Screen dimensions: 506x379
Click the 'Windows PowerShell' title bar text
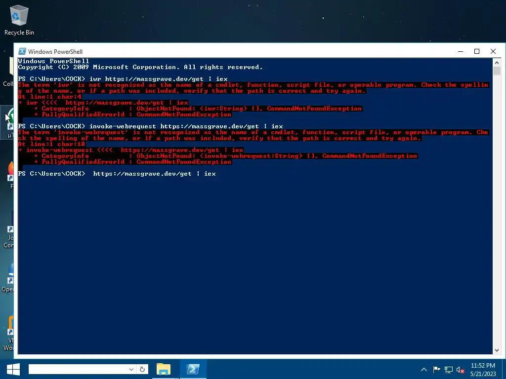tap(55, 51)
